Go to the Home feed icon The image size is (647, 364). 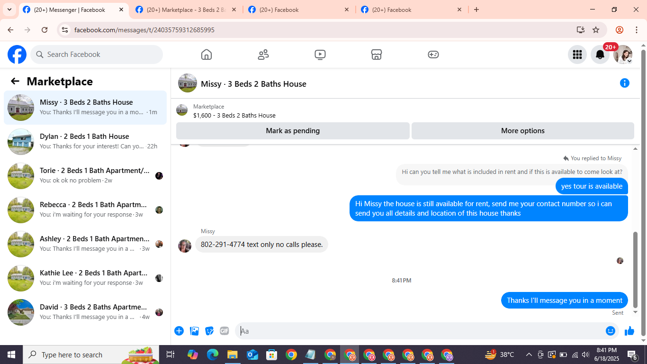(x=207, y=55)
